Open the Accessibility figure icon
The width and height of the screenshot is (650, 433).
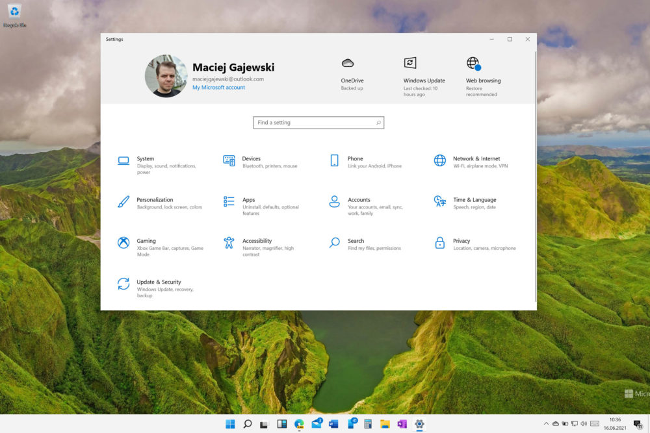pyautogui.click(x=229, y=243)
